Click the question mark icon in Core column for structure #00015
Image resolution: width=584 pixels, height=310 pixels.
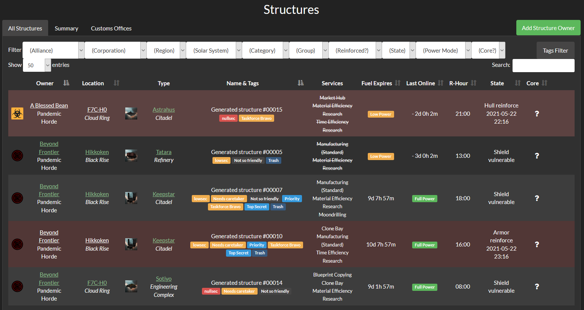[x=537, y=113]
